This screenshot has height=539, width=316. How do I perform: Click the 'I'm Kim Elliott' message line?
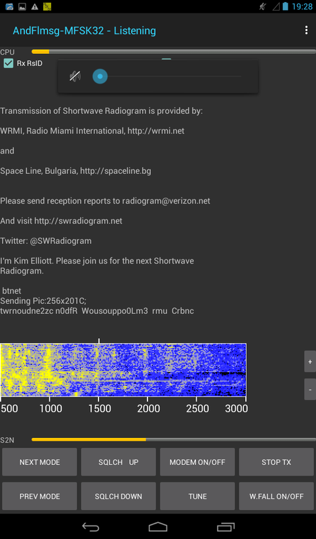point(97,265)
